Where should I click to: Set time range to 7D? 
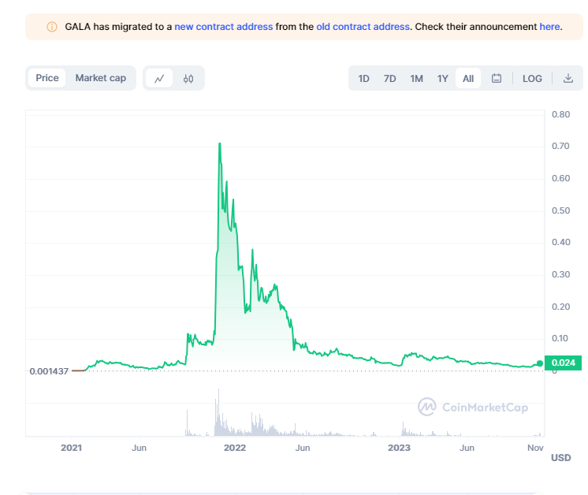389,78
